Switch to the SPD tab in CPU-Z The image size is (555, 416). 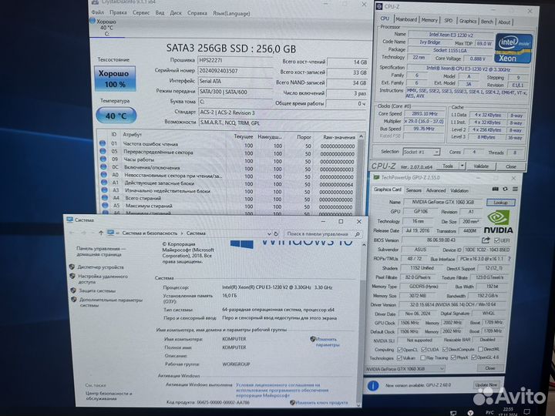click(x=448, y=21)
